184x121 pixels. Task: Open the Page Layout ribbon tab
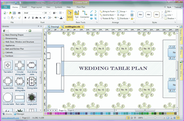coord(36,7)
